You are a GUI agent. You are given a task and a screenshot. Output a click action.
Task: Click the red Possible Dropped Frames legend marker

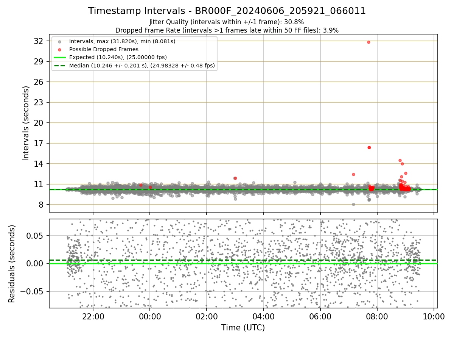59,49
